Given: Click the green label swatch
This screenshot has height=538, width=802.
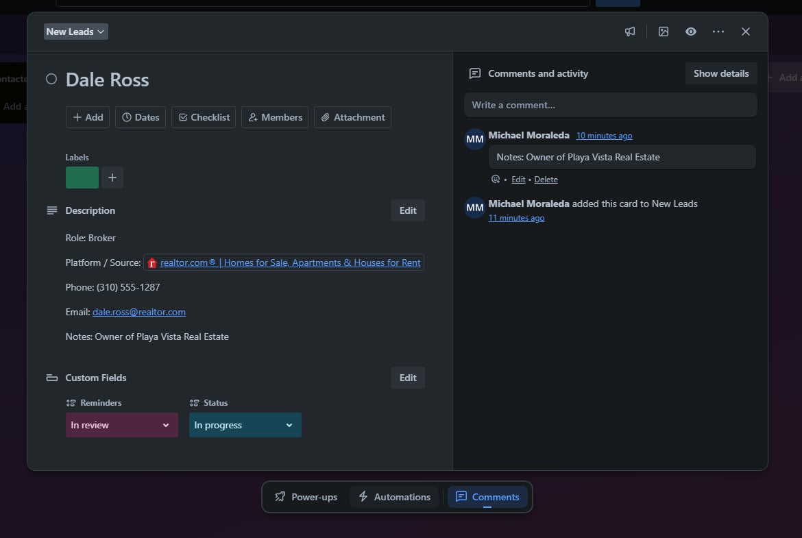Looking at the screenshot, I should pyautogui.click(x=82, y=178).
